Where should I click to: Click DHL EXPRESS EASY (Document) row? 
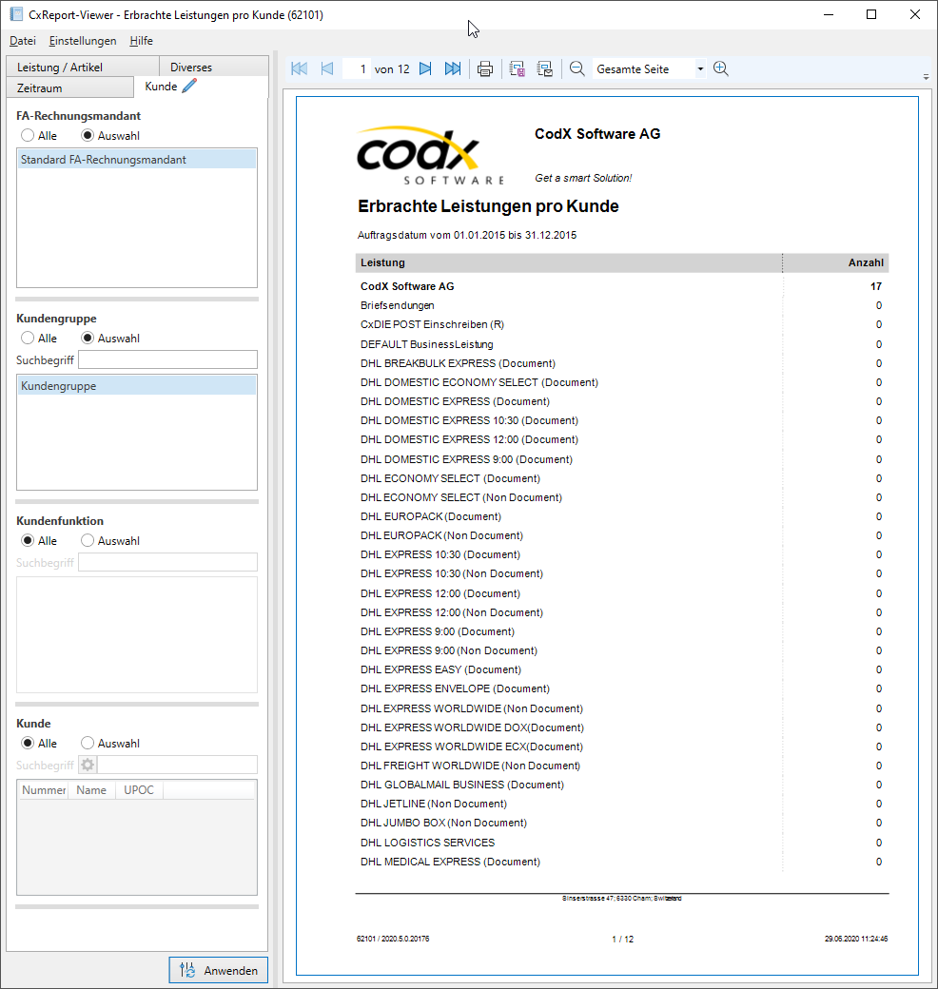pos(621,669)
